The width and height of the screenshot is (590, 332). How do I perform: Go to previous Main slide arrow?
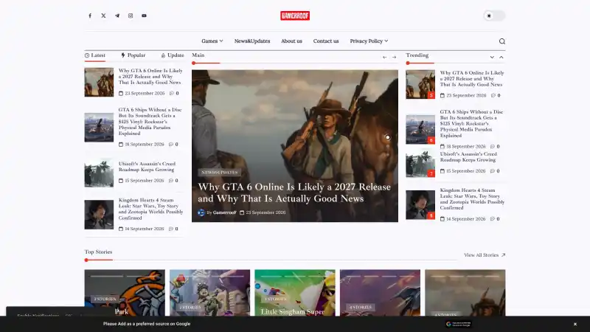384,58
